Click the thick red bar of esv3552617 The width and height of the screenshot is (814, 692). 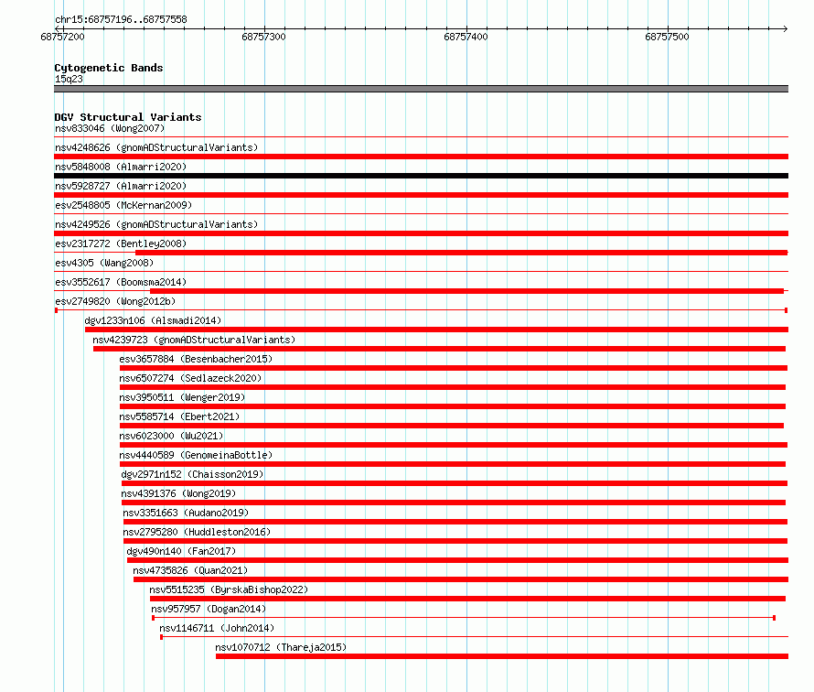466,291
